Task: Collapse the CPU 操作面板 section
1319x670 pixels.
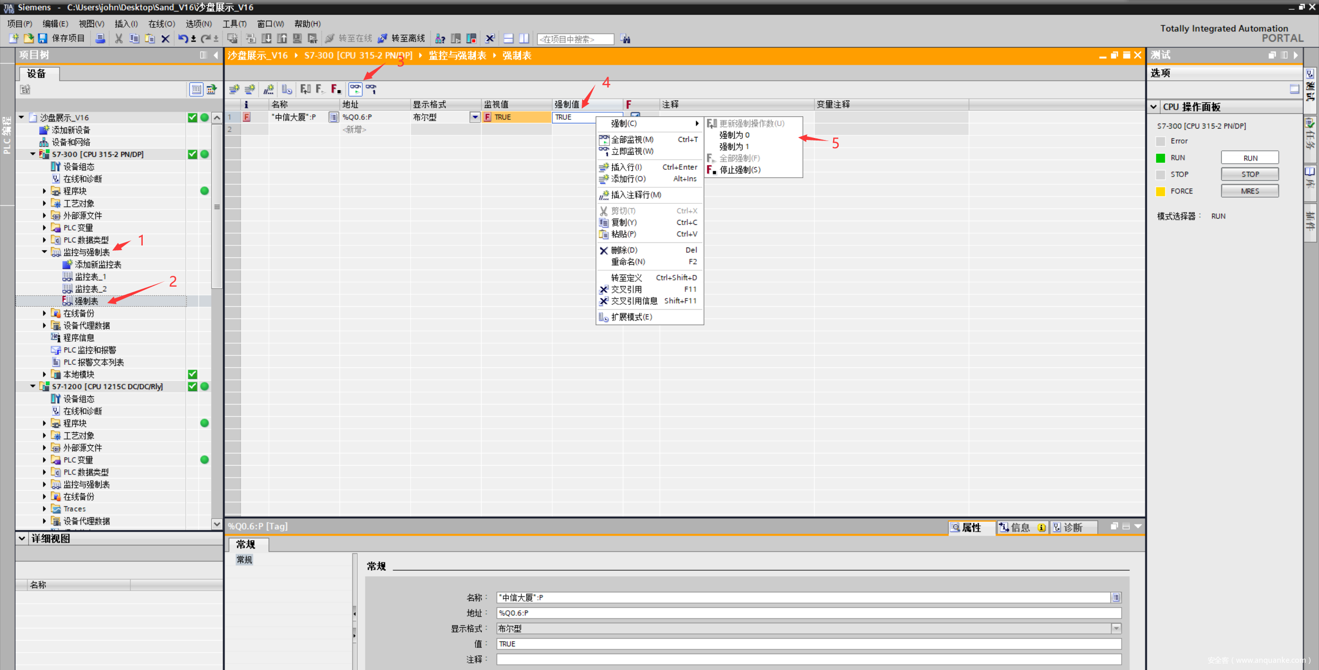Action: click(1154, 107)
